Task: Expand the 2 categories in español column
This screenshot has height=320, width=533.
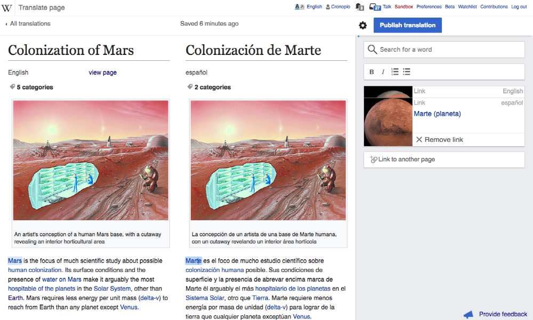Action: [x=212, y=87]
